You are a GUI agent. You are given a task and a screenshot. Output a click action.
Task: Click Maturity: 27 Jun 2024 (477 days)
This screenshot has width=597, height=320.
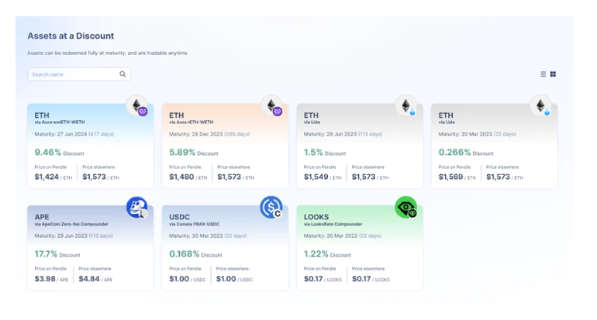tap(74, 134)
